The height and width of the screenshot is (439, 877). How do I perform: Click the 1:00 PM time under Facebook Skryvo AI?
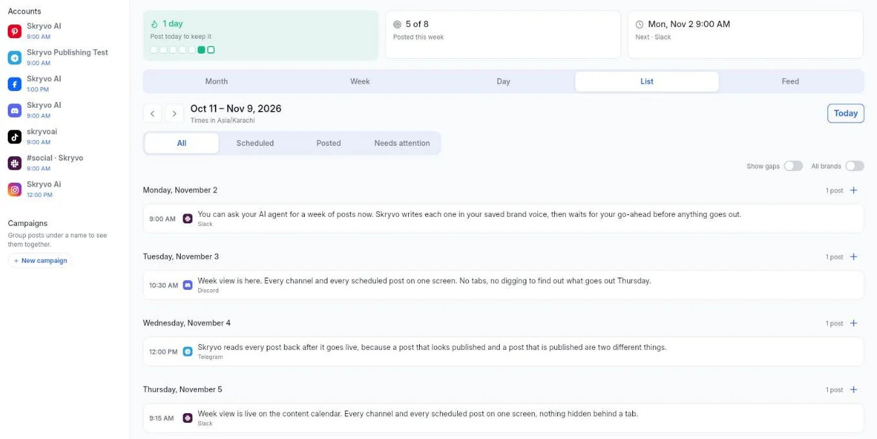(38, 90)
